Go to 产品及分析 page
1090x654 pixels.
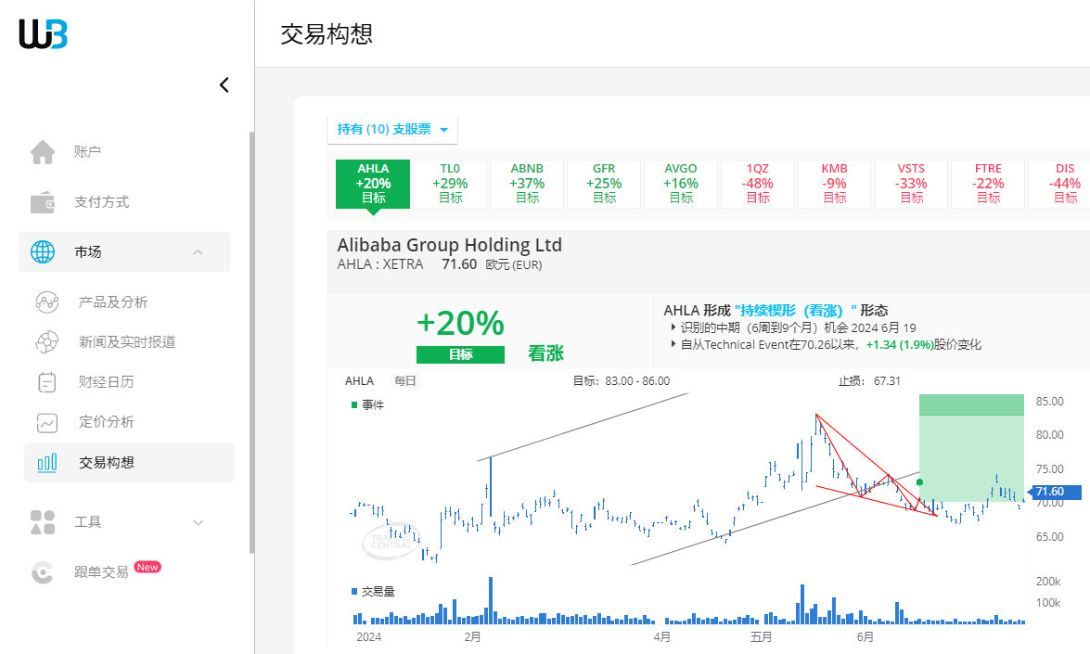[x=113, y=302]
